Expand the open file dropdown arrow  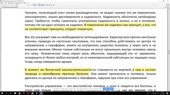pos(3,5)
